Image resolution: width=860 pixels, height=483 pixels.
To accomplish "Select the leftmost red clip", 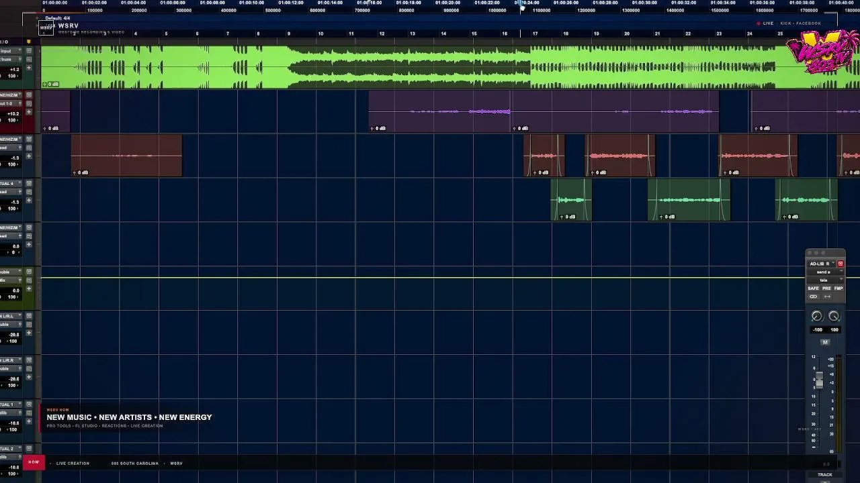I will pyautogui.click(x=126, y=156).
